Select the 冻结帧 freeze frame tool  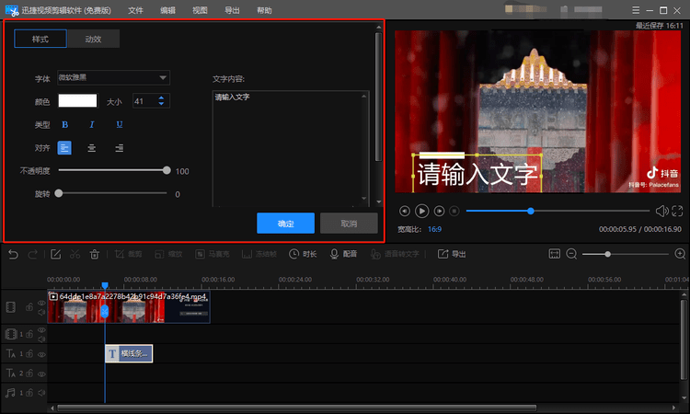(259, 254)
